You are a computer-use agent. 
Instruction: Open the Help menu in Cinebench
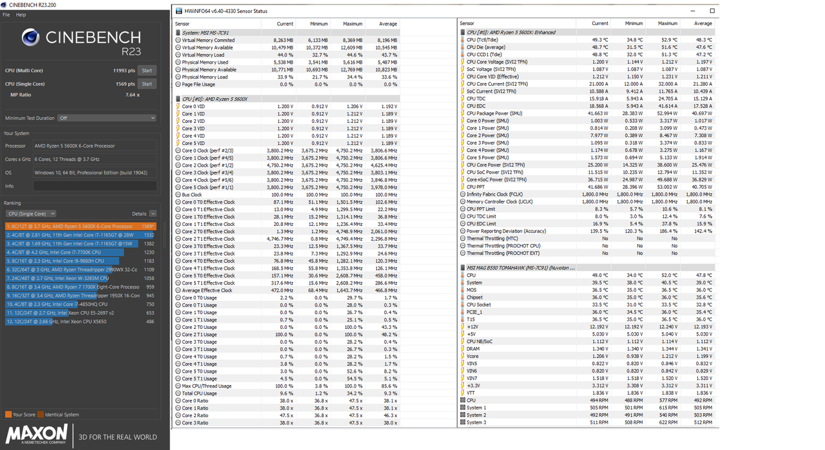[x=21, y=14]
